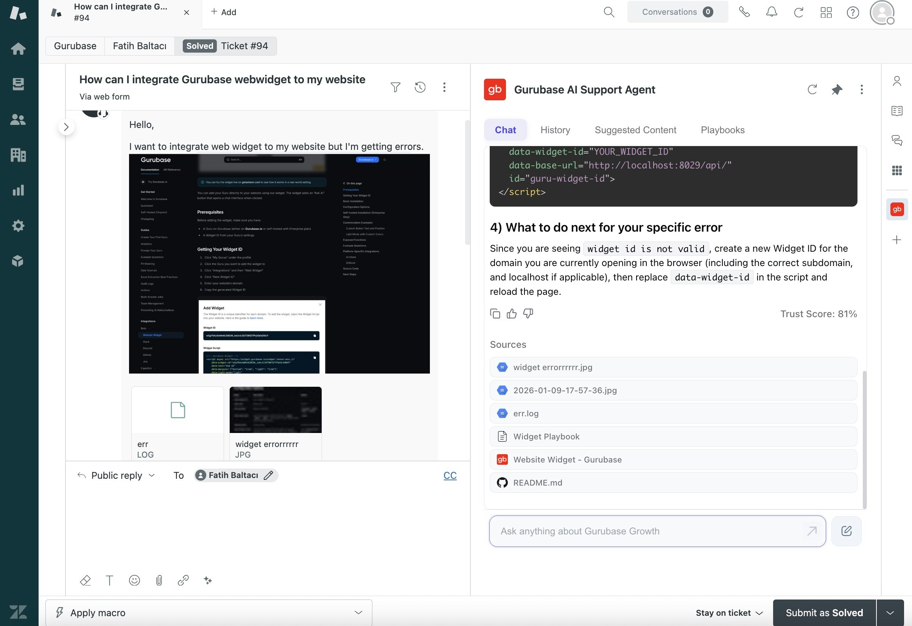Add CC recipients to the reply
Screen dimensions: 912x626
click(x=450, y=475)
